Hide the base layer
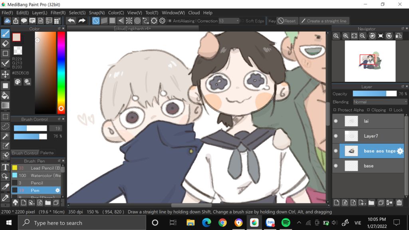 click(336, 166)
